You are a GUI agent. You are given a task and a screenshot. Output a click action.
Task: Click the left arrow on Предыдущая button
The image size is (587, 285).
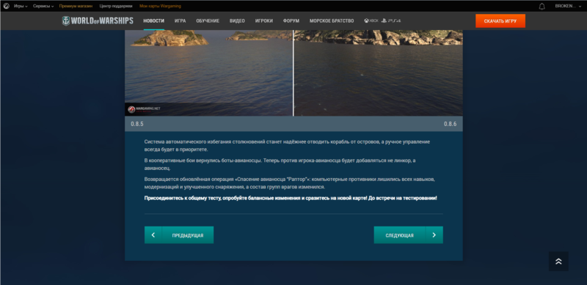(153, 235)
